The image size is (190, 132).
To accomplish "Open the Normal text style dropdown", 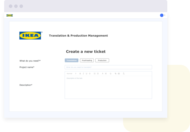I will coord(71,73).
